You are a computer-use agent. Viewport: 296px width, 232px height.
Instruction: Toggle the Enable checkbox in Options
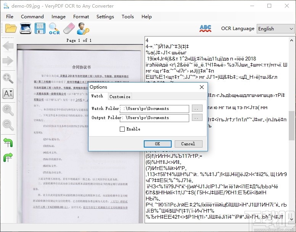point(122,129)
